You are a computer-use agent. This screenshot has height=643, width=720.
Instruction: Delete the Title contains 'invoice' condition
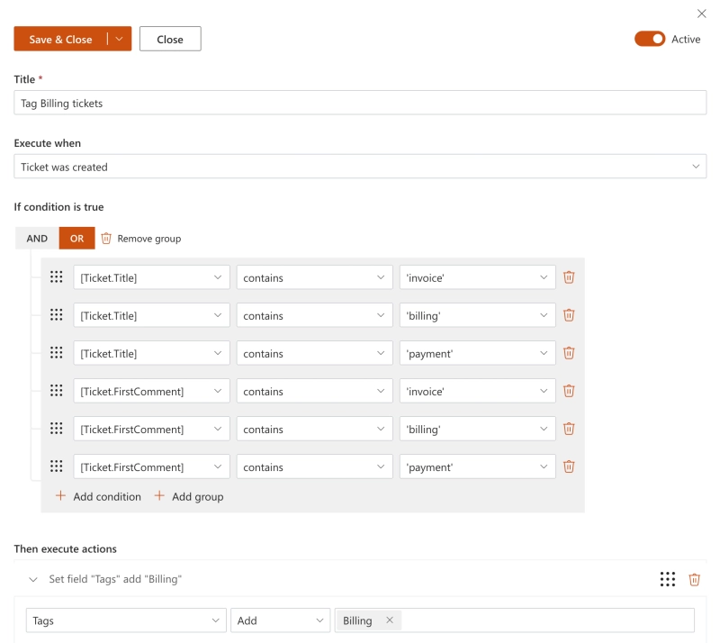click(x=569, y=277)
